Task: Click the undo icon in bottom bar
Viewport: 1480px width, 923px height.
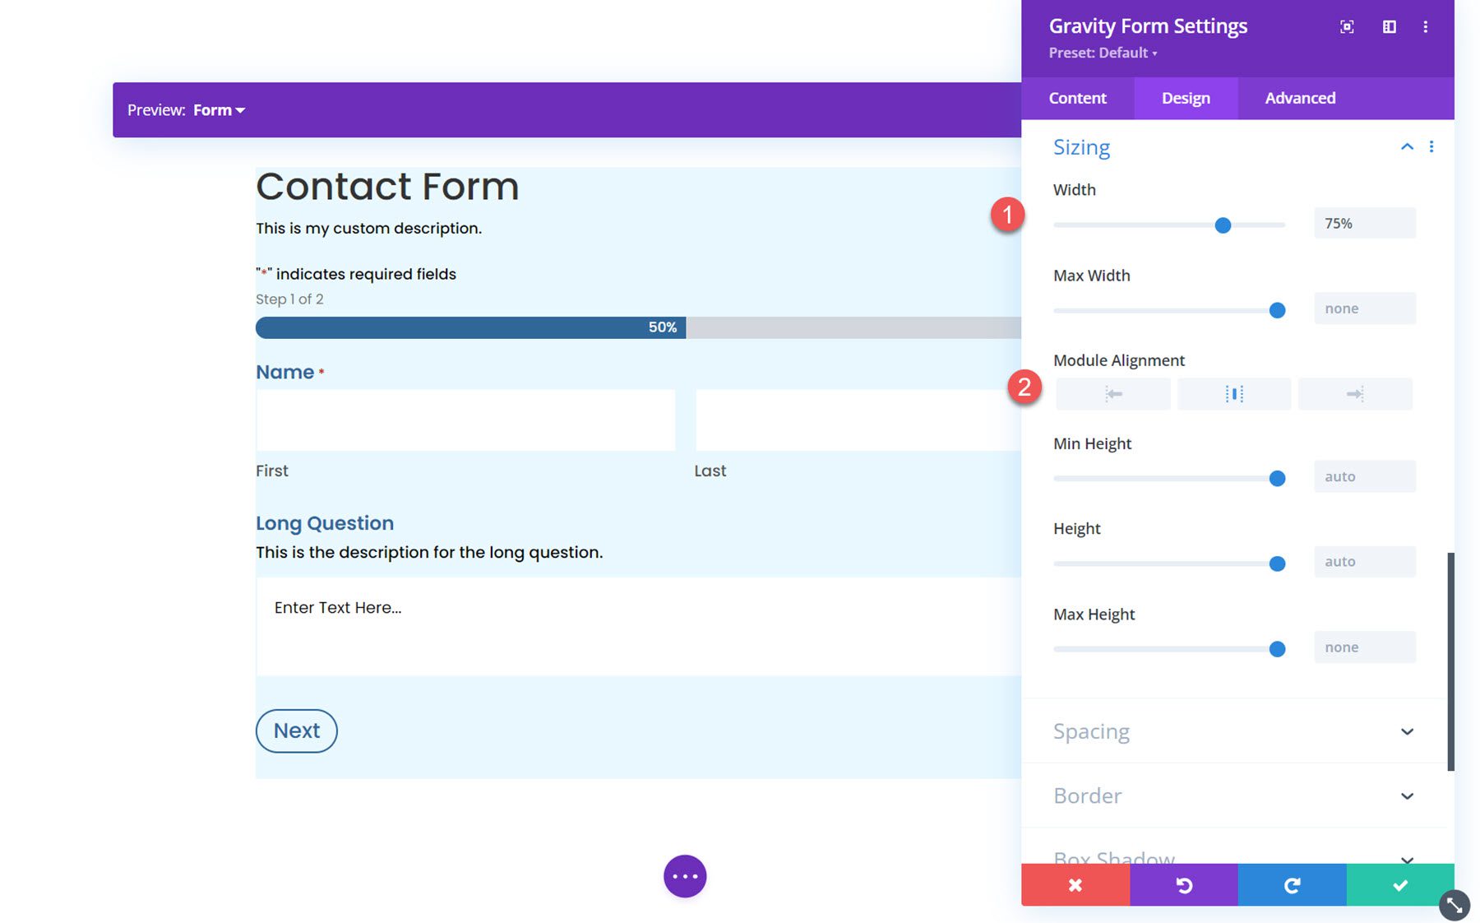Action: point(1183,885)
